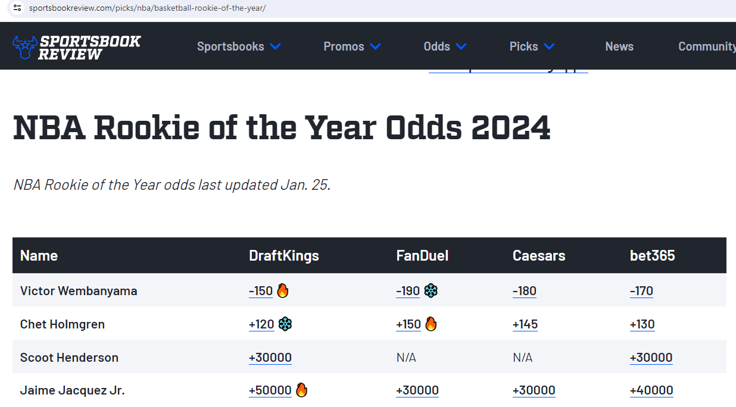
Task: Open the Odds dropdown menu
Action: click(445, 46)
